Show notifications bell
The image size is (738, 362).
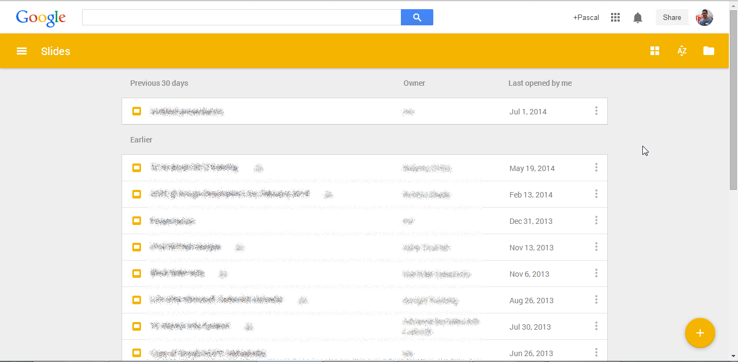coord(638,18)
